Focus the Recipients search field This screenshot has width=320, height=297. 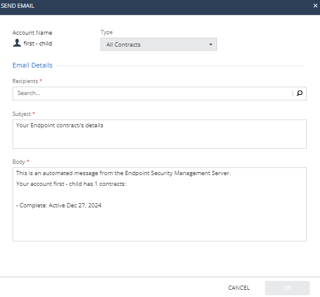pyautogui.click(x=153, y=93)
